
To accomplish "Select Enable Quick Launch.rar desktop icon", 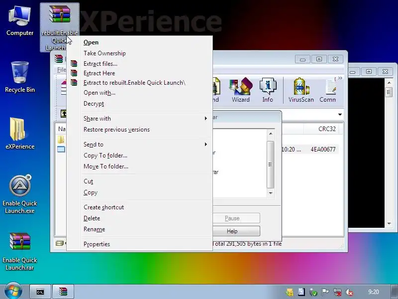I will [20, 251].
